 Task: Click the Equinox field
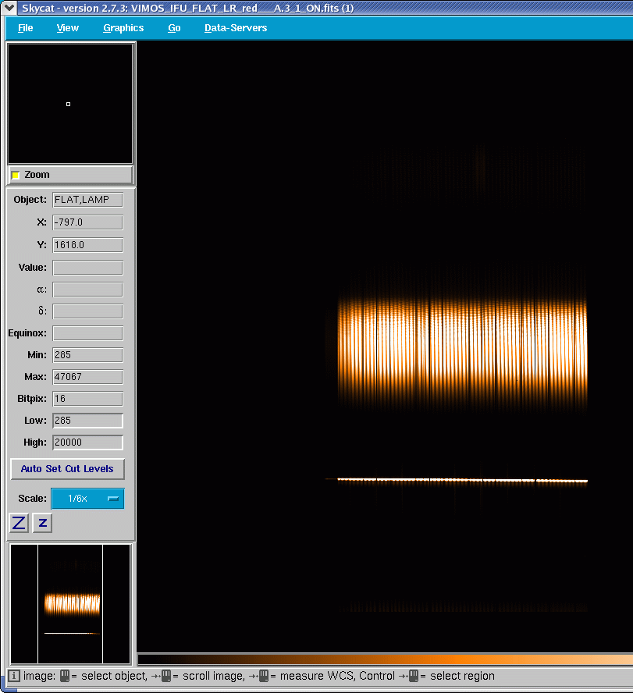tap(87, 333)
